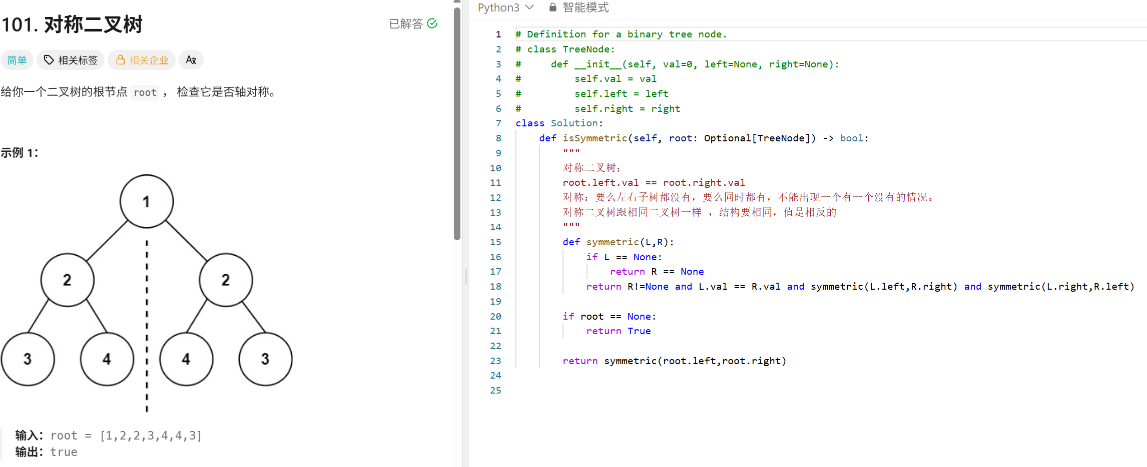1147x467 pixels.
Task: Open the 相关标签 related tags button
Action: [x=71, y=60]
